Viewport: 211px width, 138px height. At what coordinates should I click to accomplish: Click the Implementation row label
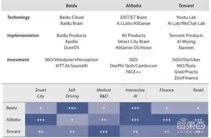pyautogui.click(x=23, y=35)
